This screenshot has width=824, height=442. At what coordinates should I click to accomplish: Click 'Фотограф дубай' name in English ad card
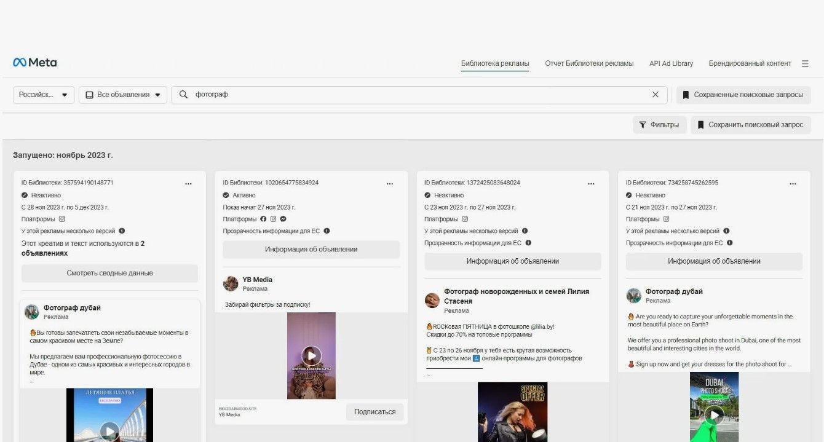pos(674,291)
